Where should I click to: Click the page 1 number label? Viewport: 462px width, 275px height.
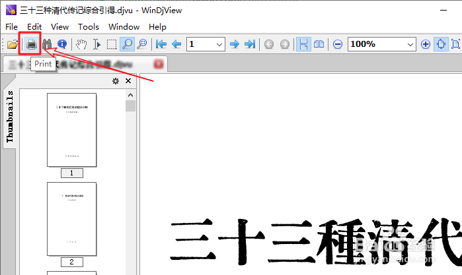[x=72, y=173]
